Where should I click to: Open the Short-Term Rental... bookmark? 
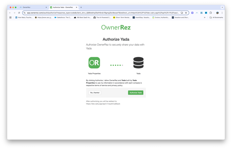click(x=122, y=17)
